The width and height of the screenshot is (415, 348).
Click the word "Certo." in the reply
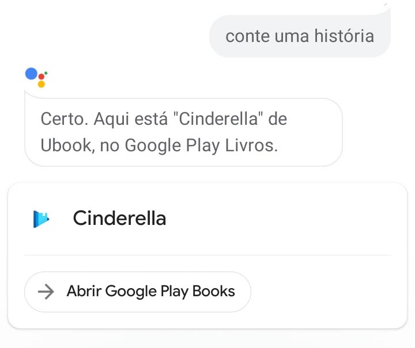click(65, 119)
